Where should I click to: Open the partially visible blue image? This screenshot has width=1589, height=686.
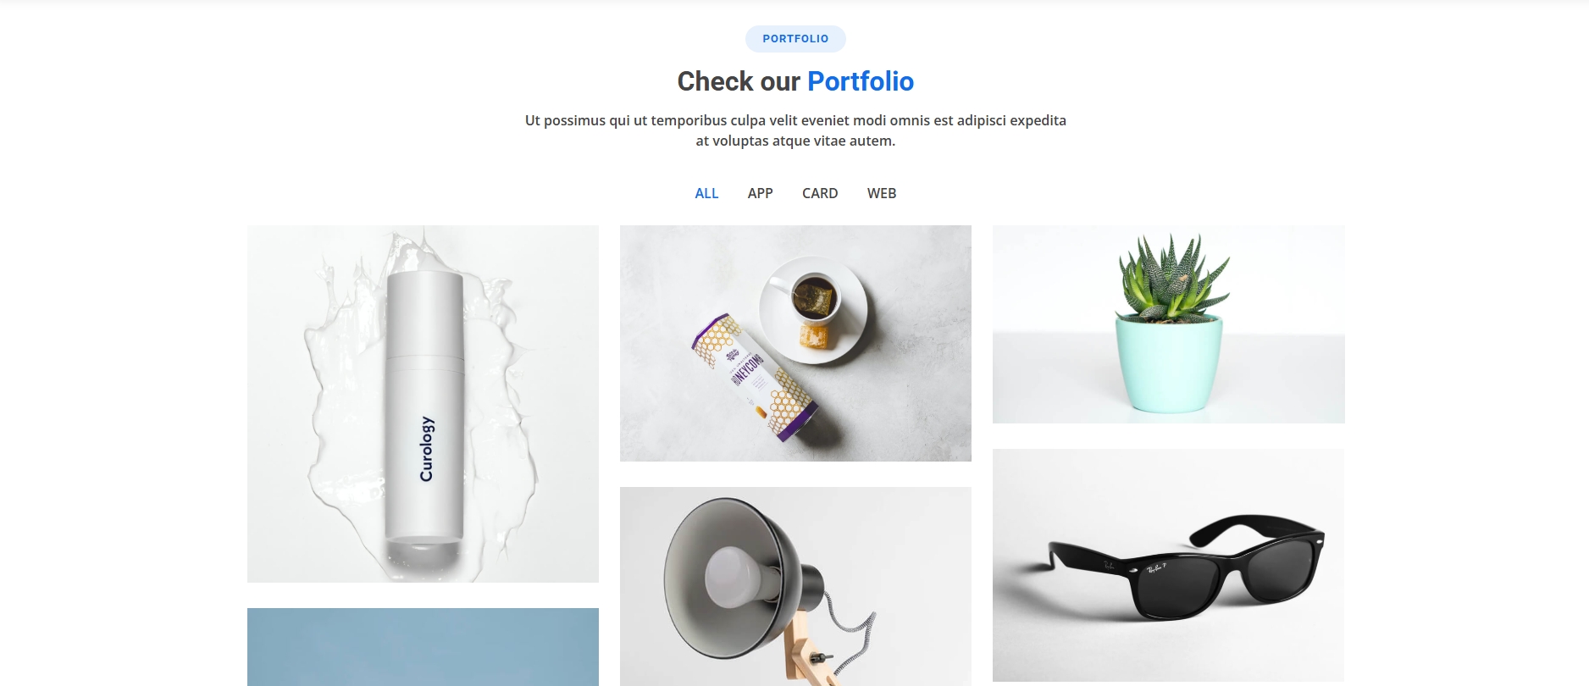coord(423,647)
